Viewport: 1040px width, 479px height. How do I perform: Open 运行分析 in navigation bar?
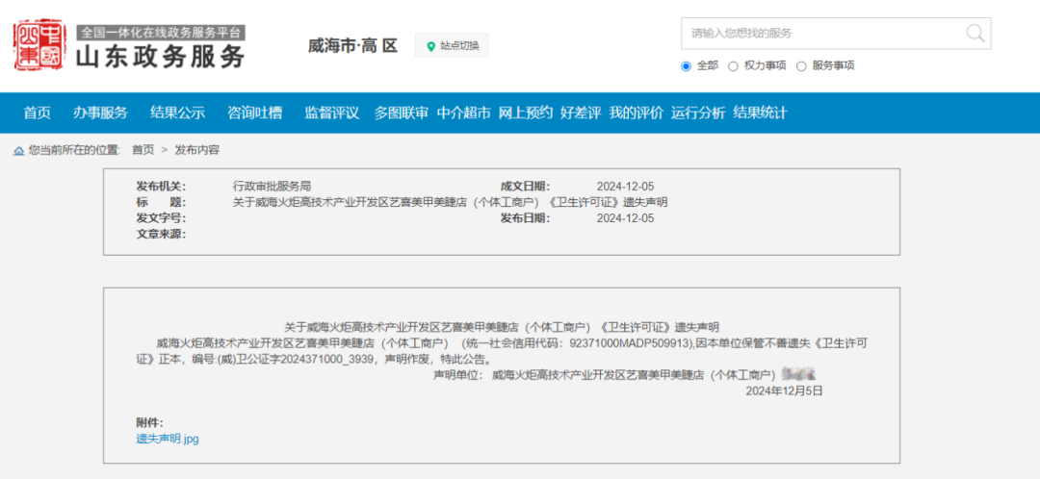pyautogui.click(x=697, y=113)
